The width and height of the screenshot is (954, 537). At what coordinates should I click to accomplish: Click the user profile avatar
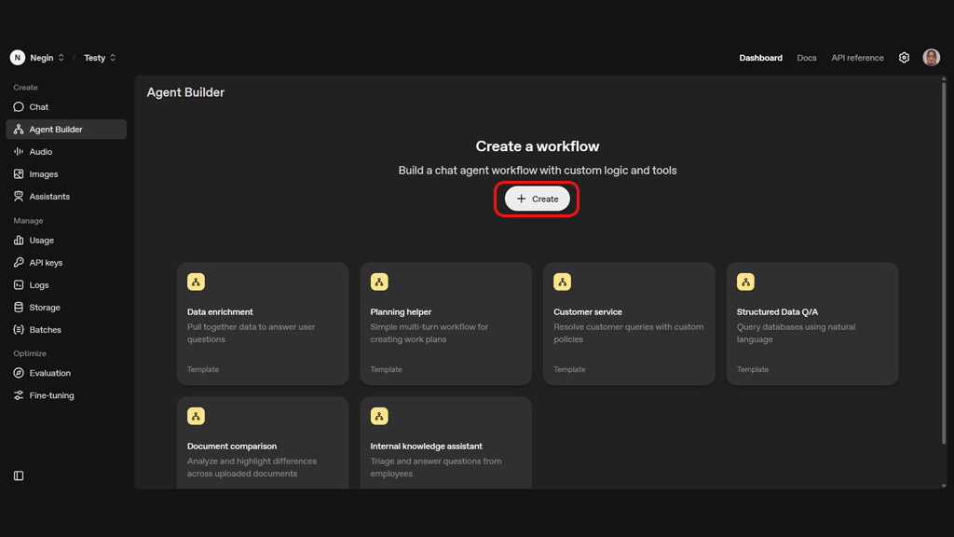[x=931, y=58]
